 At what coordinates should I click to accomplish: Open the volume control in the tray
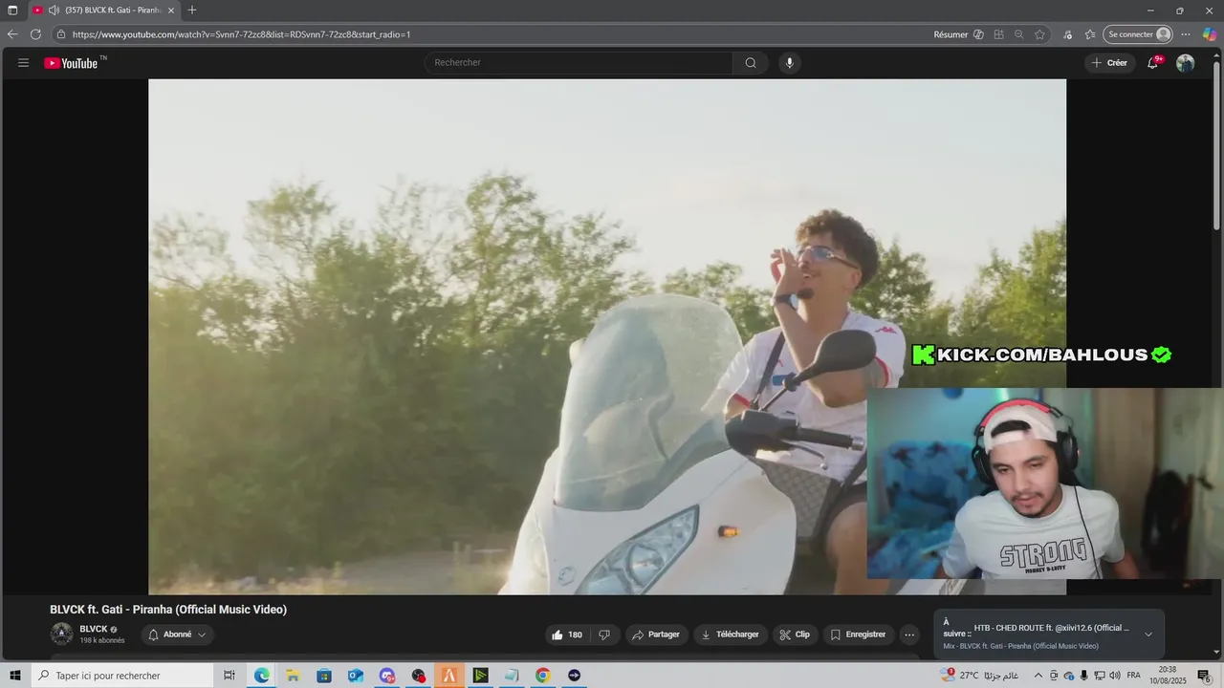[1115, 676]
